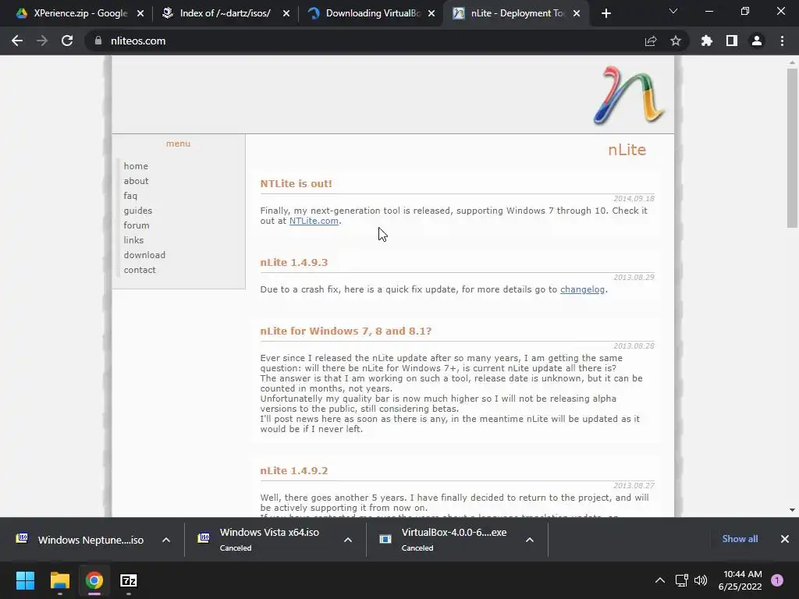This screenshot has height=599, width=799.
Task: Click the nLite for Windows 7, 8 and 8.1? heading
Action: coord(346,331)
